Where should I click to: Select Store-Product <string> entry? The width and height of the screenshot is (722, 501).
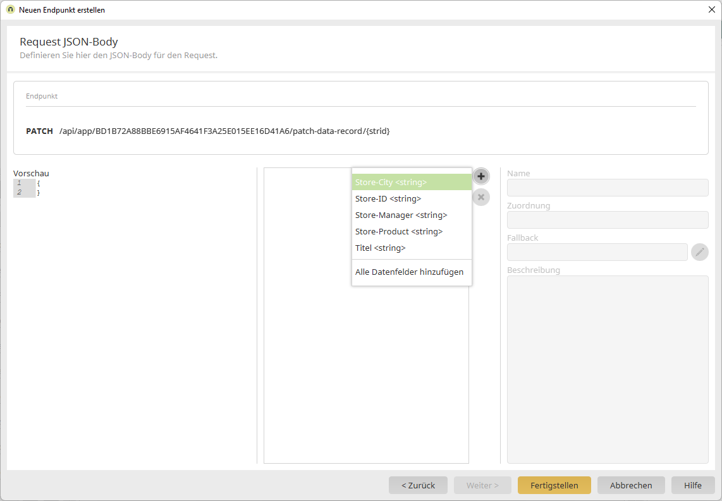(x=412, y=231)
